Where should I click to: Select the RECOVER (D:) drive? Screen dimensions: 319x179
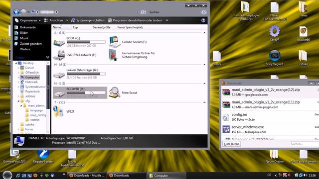pyautogui.click(x=80, y=93)
